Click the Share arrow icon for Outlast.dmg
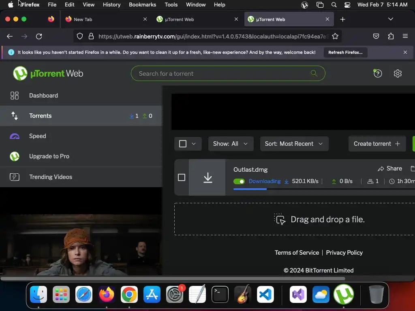This screenshot has height=311, width=415. pyautogui.click(x=381, y=169)
